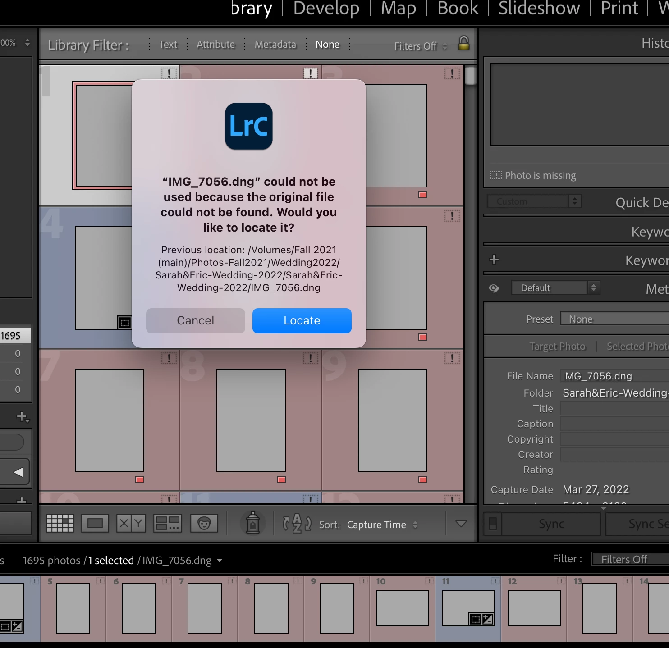Open filmstrip source dropdown arrow after IMG_7056.dng
Image resolution: width=669 pixels, height=648 pixels.
pyautogui.click(x=220, y=561)
